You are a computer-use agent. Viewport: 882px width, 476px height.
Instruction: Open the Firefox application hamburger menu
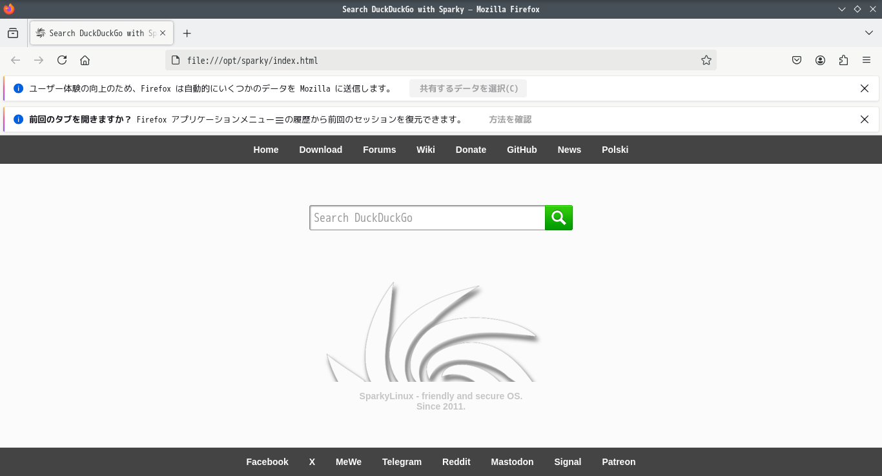click(x=867, y=60)
